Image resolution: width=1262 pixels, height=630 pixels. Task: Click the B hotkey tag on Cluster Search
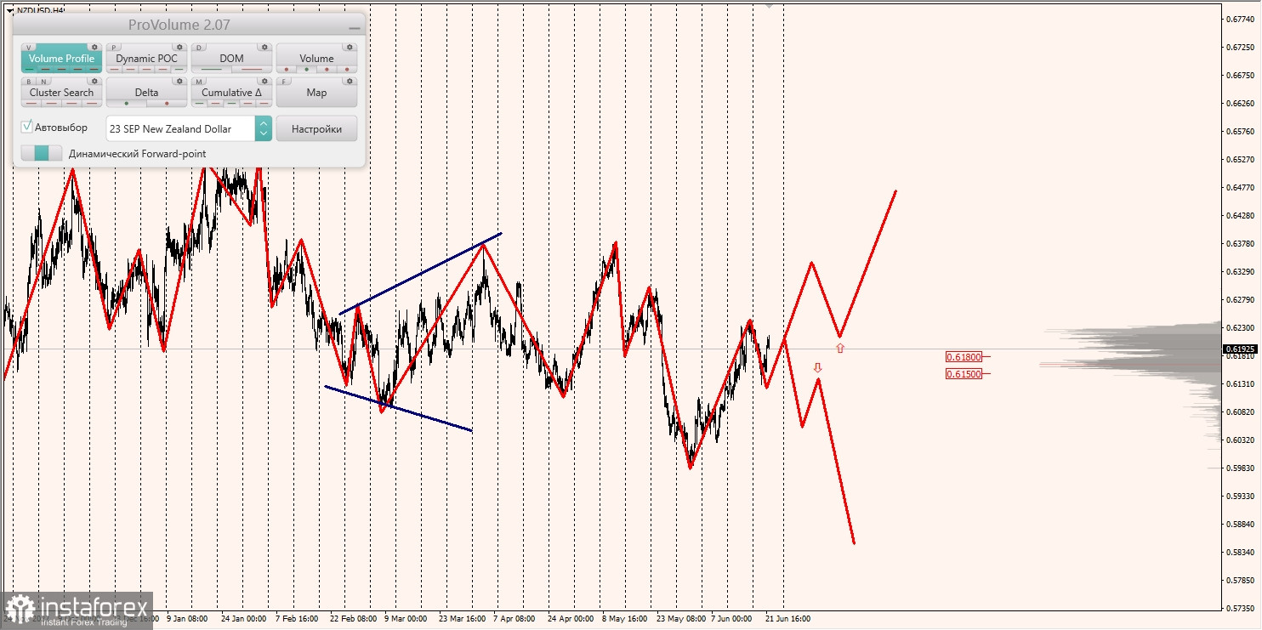click(29, 82)
